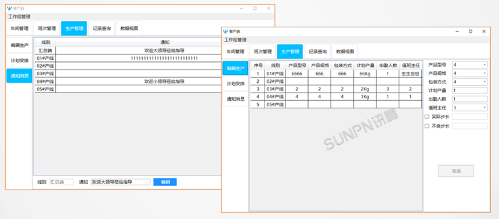The width and height of the screenshot is (499, 219).
Task: Select 计划安排 sidebar item in front window
Action: (235, 83)
